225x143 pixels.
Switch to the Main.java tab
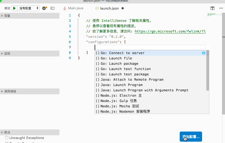tap(76, 8)
